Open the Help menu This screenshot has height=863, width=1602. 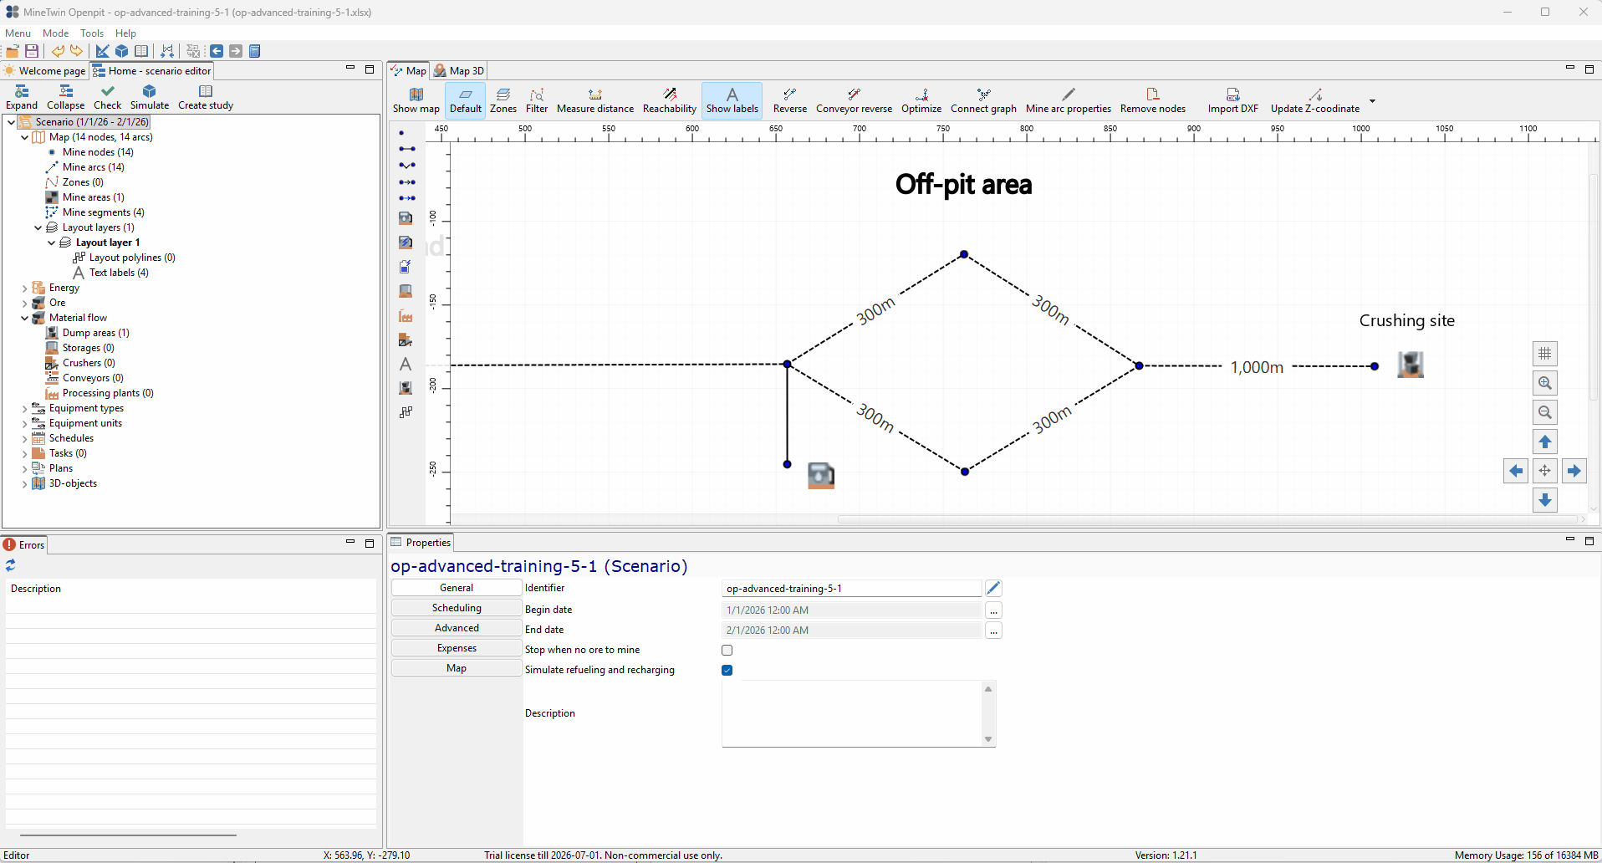click(125, 33)
